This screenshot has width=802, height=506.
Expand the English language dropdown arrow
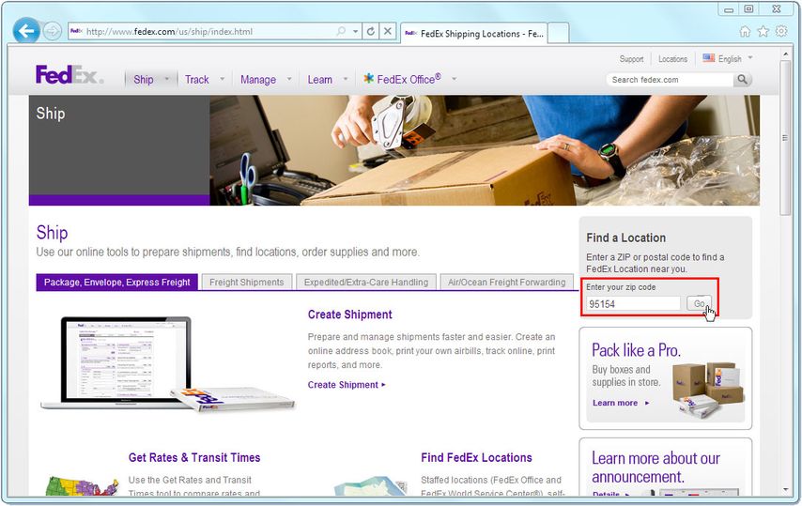[750, 58]
